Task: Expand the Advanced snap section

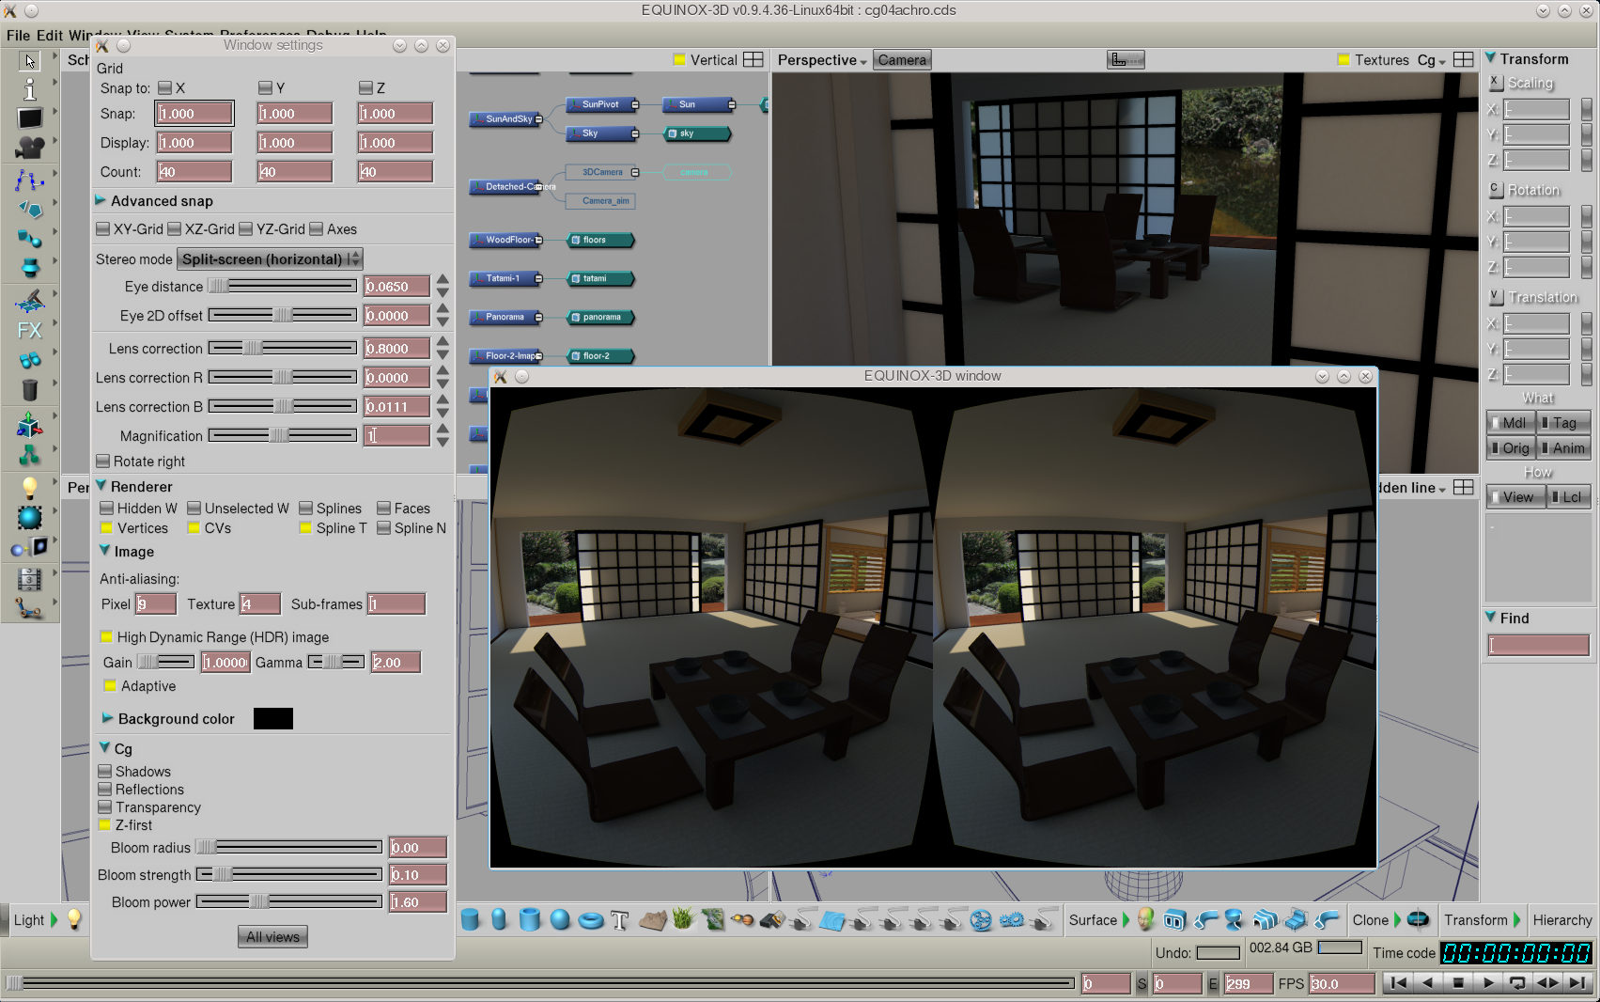Action: coord(101,201)
